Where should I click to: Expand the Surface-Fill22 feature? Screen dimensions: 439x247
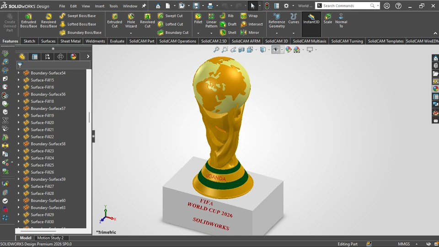[x=19, y=137]
